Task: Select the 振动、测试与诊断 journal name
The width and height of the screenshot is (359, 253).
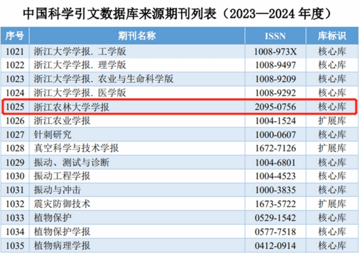Action: tap(71, 162)
